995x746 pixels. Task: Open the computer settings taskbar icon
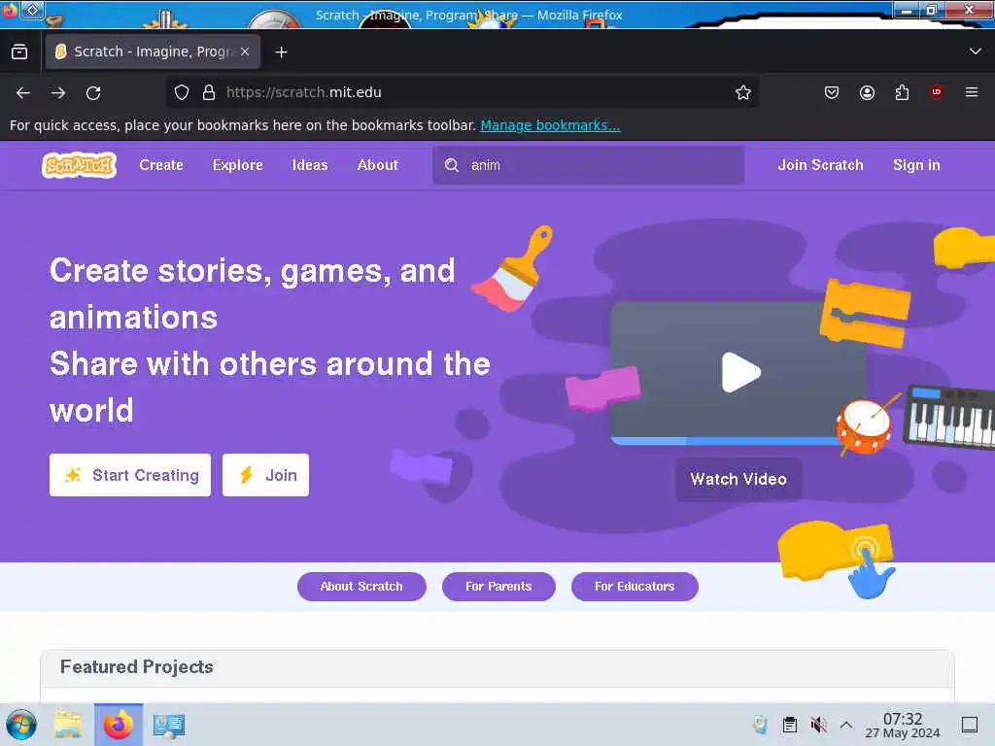click(x=169, y=725)
